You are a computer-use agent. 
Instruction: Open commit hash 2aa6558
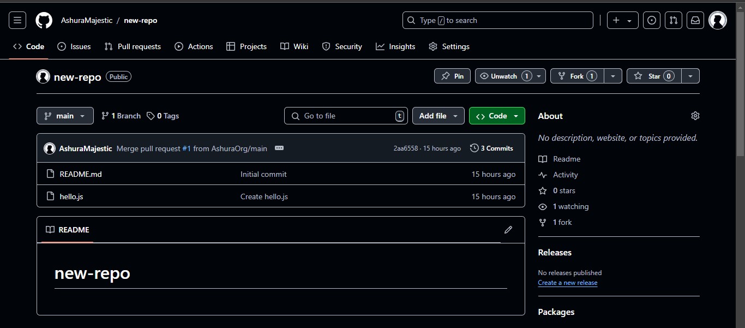[406, 148]
